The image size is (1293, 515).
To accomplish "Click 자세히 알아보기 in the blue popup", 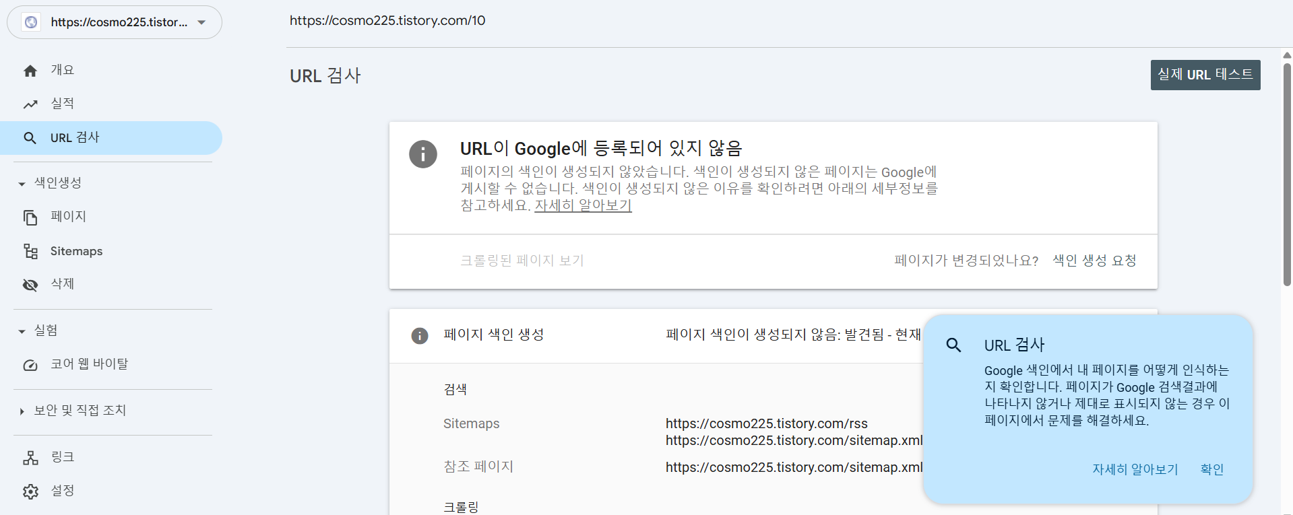I will click(x=1135, y=469).
